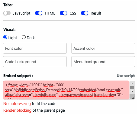Focus the Accent color input field

[103, 48]
